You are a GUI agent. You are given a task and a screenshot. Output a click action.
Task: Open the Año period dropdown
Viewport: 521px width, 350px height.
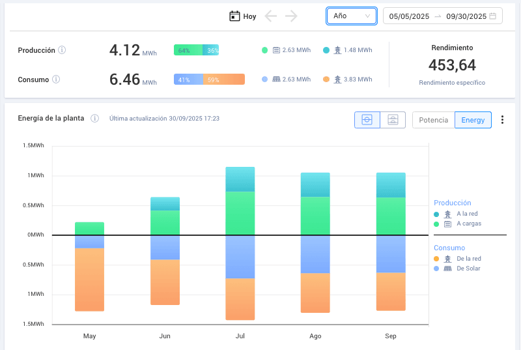(352, 16)
